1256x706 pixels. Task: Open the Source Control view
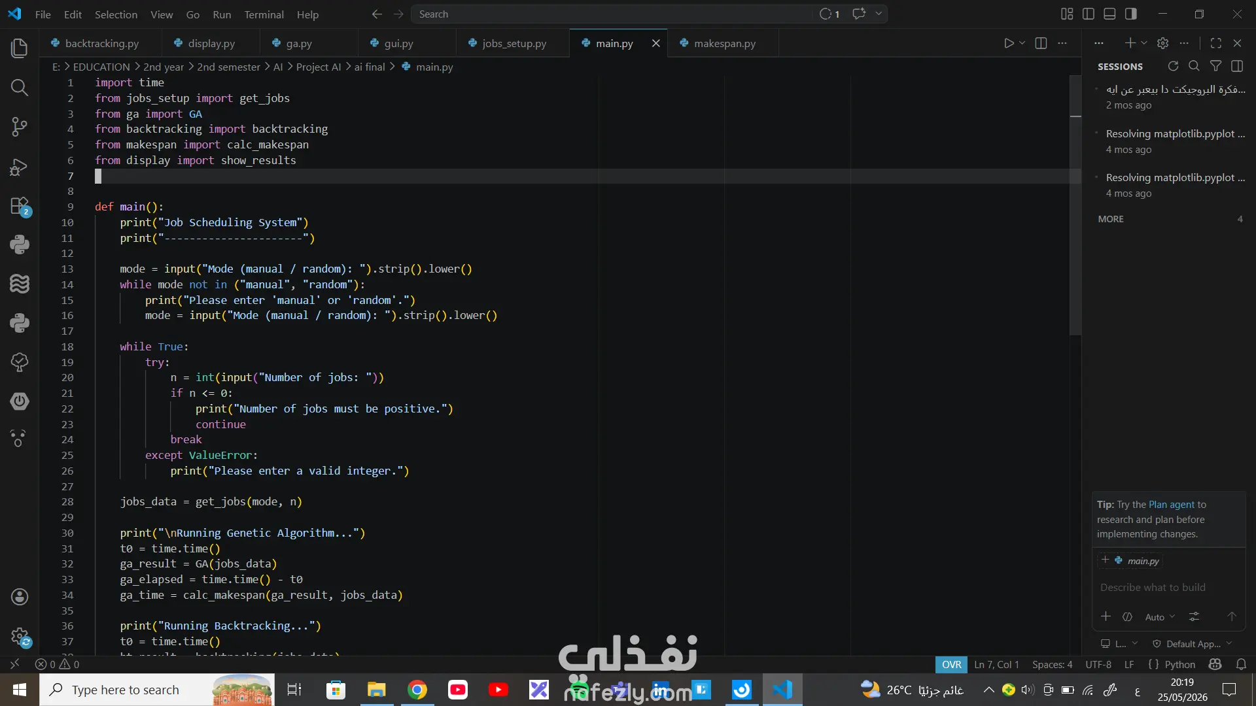point(20,127)
